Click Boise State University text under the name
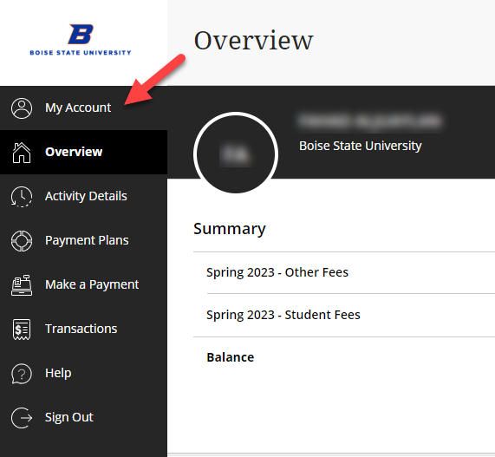The image size is (495, 457). coord(361,146)
